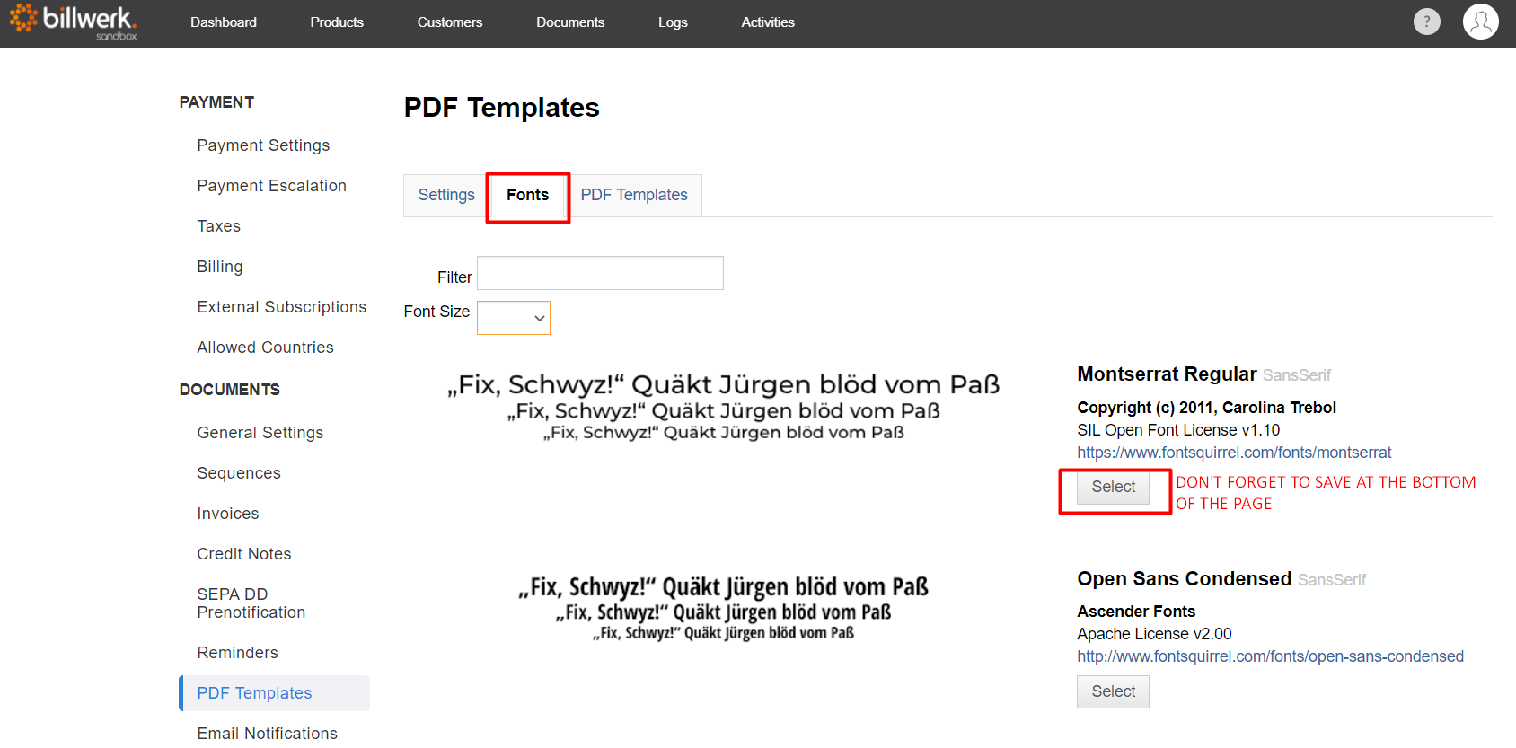Open the fontsquirrel montserrat link

tap(1234, 453)
